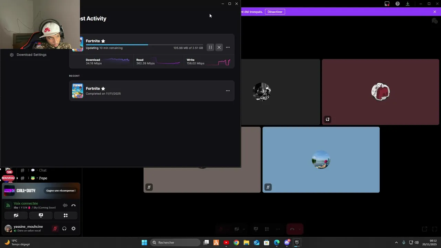Switch to Discord from the taskbar

(287, 242)
